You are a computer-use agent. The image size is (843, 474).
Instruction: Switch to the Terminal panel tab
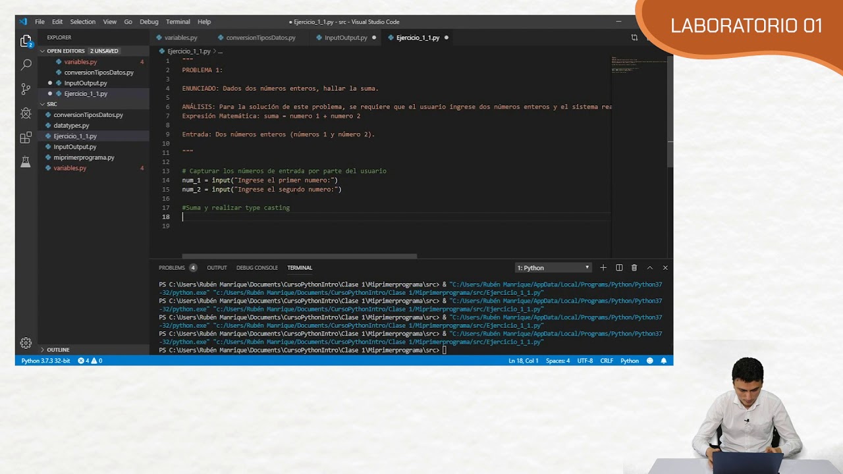click(x=300, y=268)
